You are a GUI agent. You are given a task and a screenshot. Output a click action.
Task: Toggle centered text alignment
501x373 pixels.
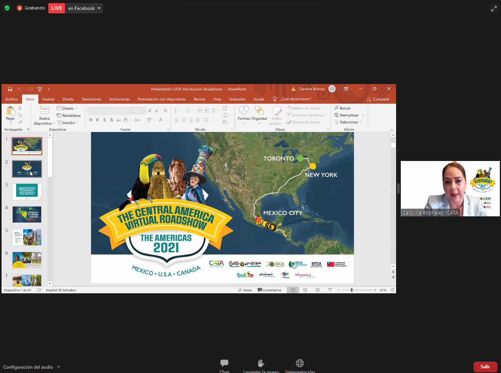click(184, 120)
